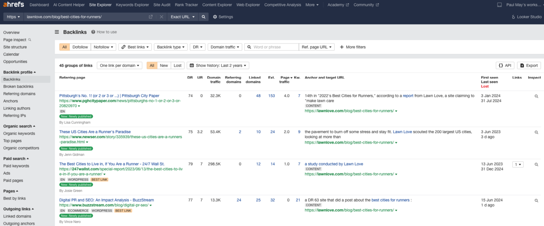Inspect the newser.com row

(536, 132)
